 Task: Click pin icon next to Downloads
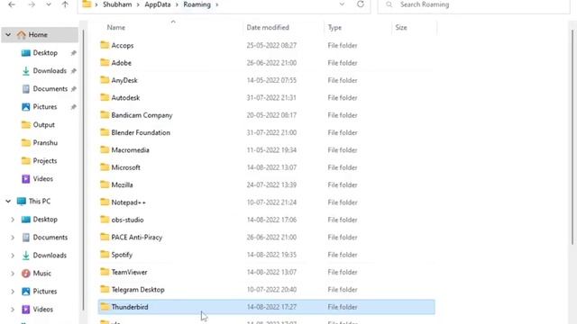[74, 71]
